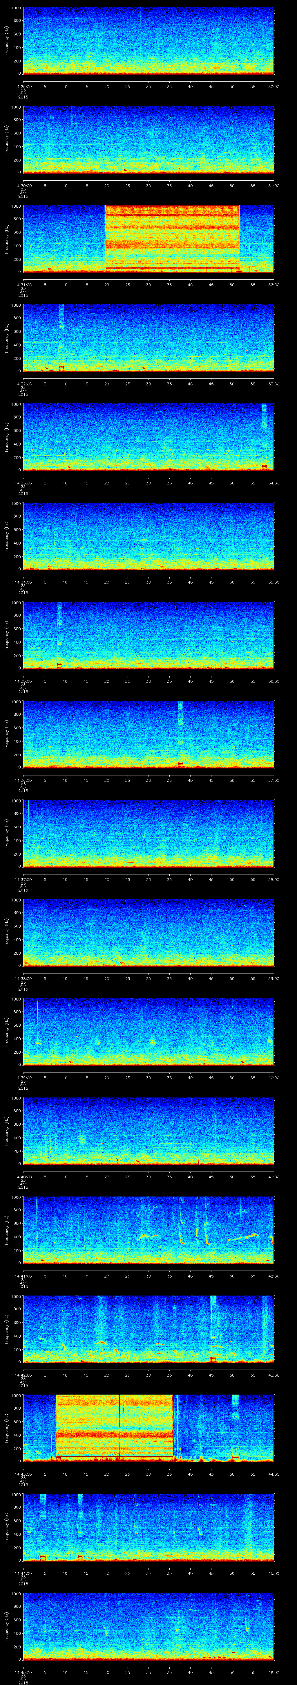Open the spectrogram panel starting at 14:29:00
297x1685 pixels.
point(148,41)
